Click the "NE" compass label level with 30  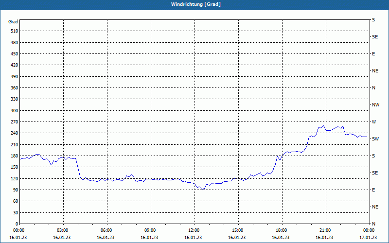(375, 207)
